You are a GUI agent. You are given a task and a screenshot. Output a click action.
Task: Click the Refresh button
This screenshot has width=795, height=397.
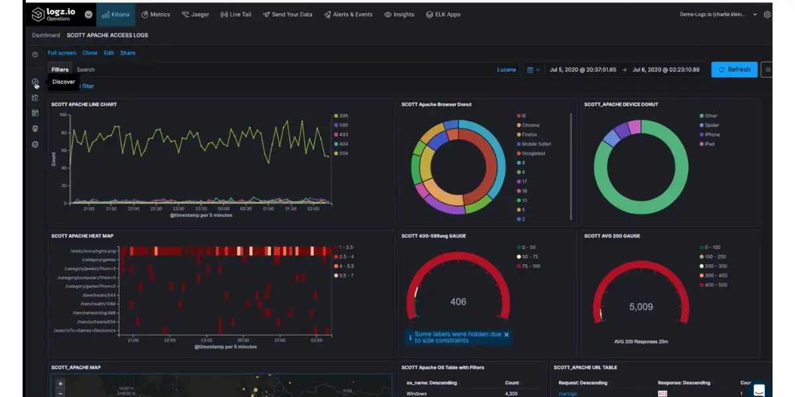(x=734, y=69)
